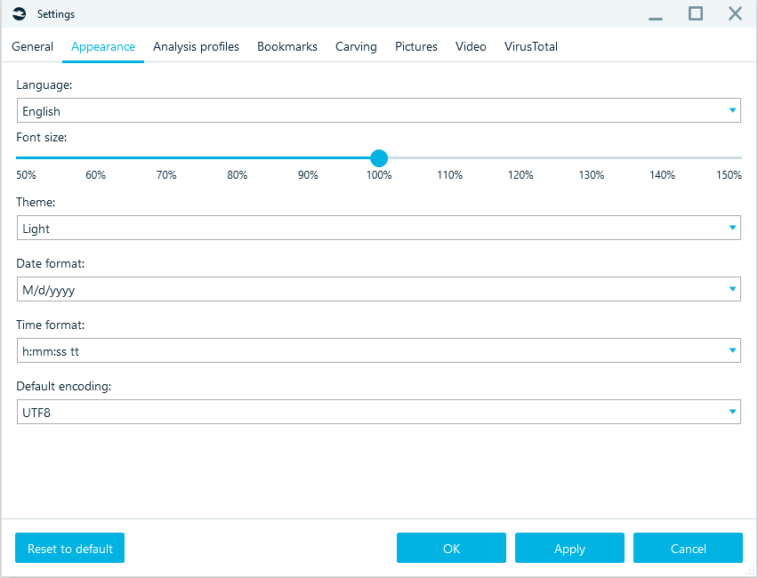Click the 50% font size label
758x578 pixels.
(26, 175)
